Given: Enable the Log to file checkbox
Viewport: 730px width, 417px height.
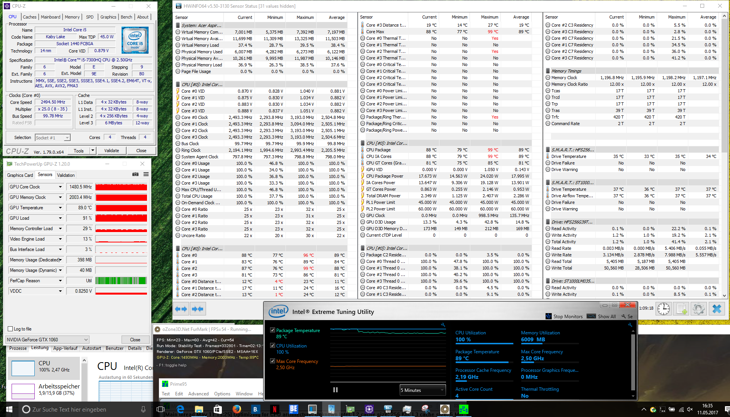Looking at the screenshot, I should click(10, 329).
